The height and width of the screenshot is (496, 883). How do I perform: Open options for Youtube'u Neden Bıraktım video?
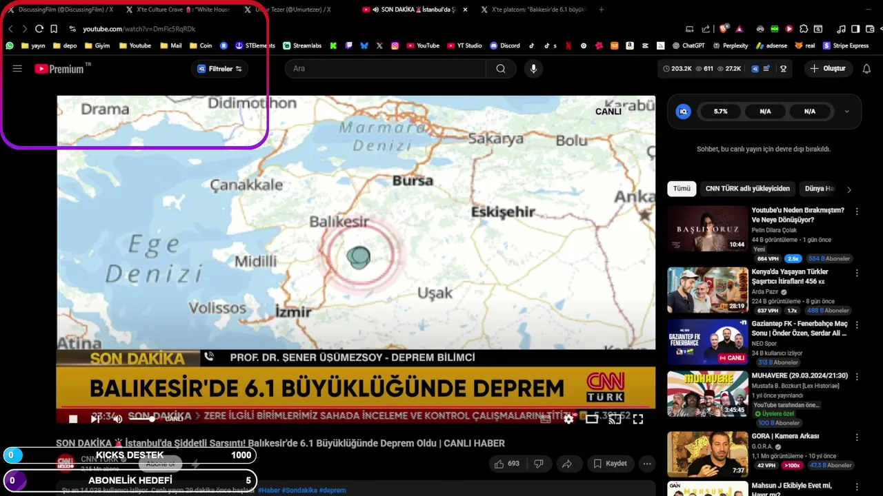click(x=857, y=211)
